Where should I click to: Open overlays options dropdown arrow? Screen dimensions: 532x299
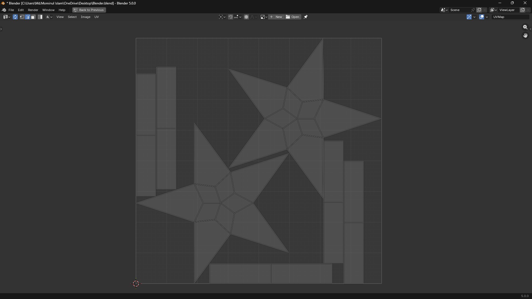pos(487,17)
